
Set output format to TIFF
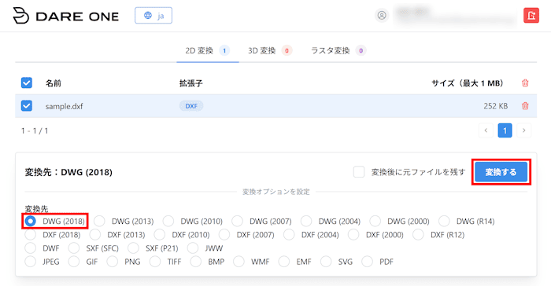(x=155, y=262)
